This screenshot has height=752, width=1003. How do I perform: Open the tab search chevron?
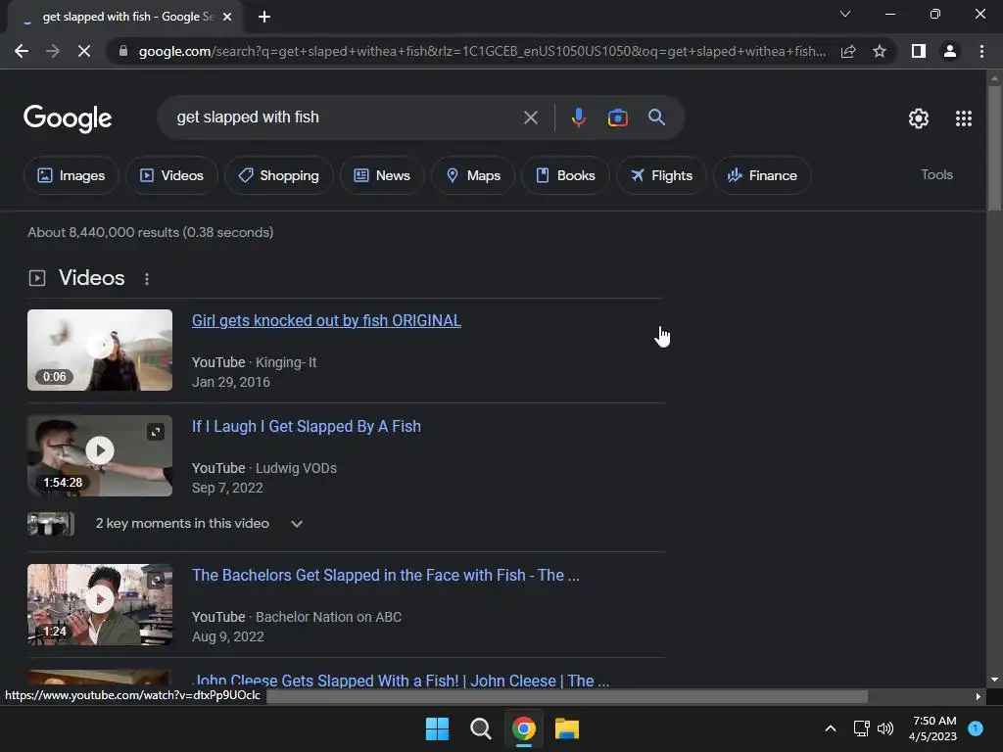click(x=845, y=14)
